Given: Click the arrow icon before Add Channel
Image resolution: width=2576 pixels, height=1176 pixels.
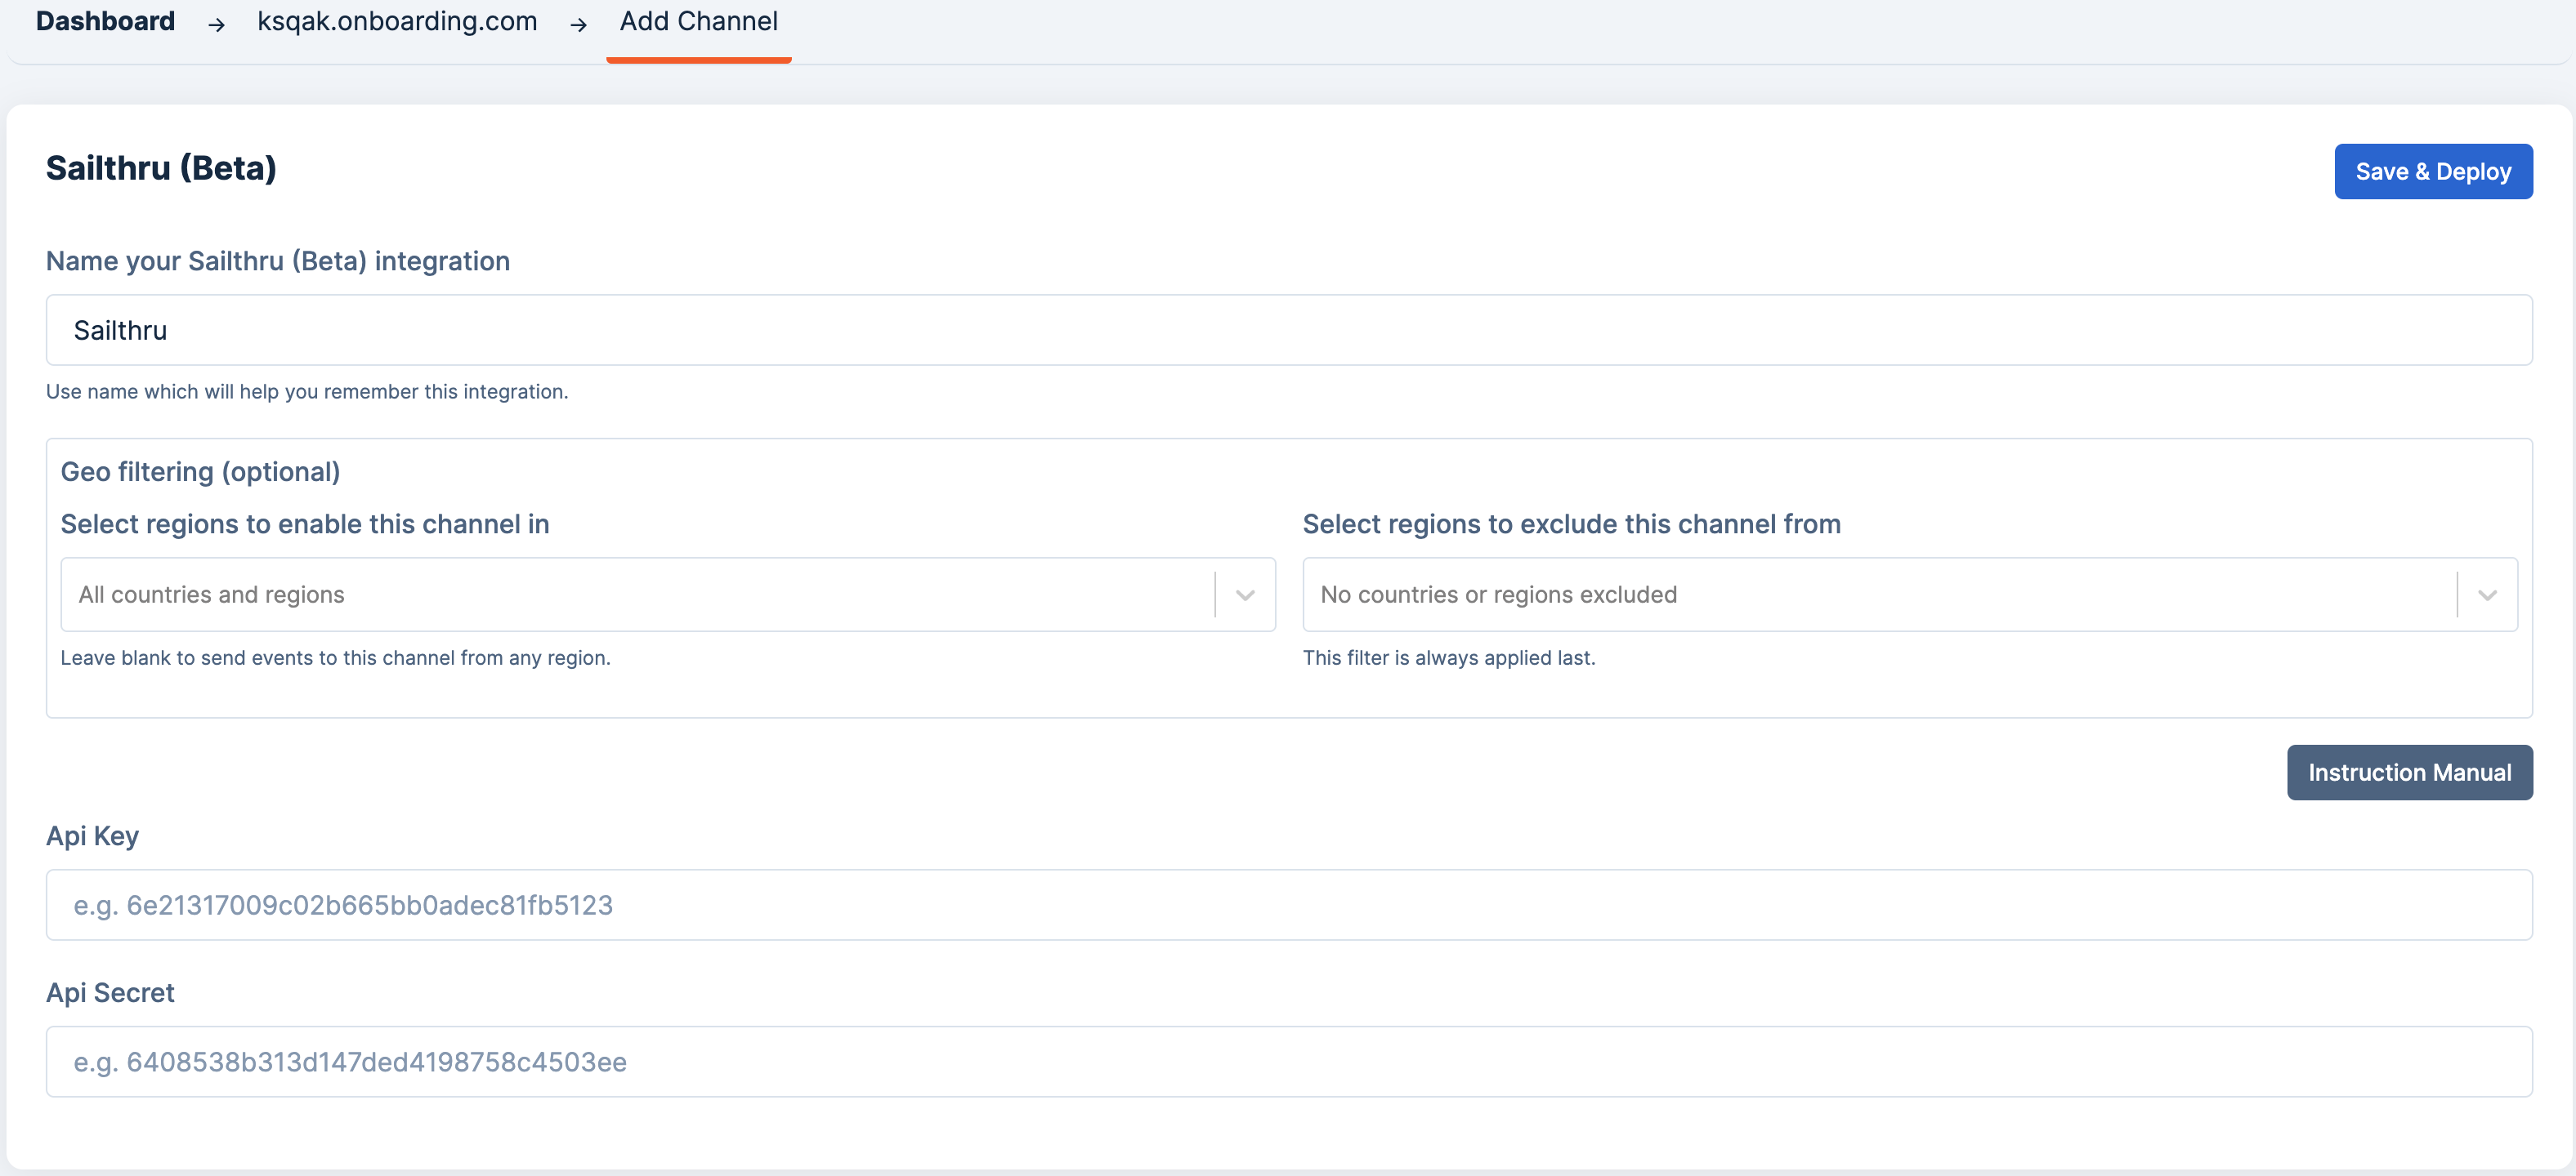Looking at the screenshot, I should coord(578,24).
